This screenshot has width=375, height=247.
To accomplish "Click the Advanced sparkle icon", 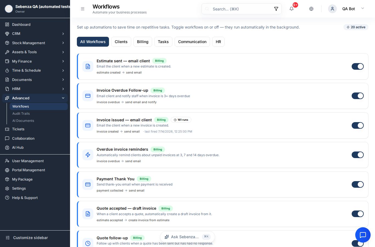I will coord(7,98).
